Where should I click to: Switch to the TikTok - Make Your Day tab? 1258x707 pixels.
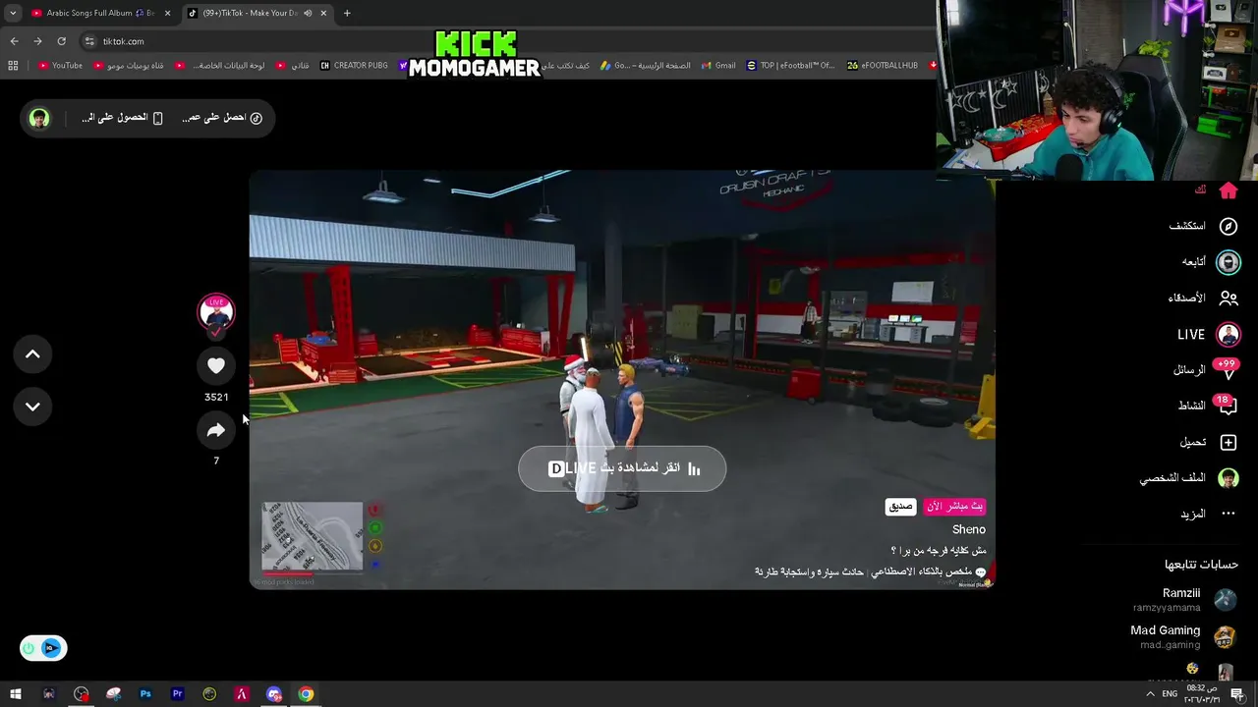tap(256, 13)
